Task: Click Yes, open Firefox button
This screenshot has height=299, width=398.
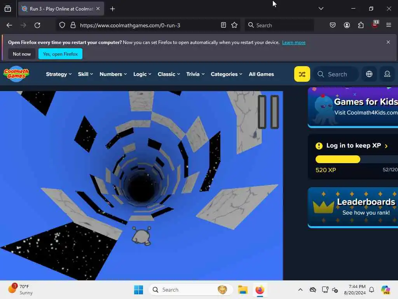Action: (60, 54)
